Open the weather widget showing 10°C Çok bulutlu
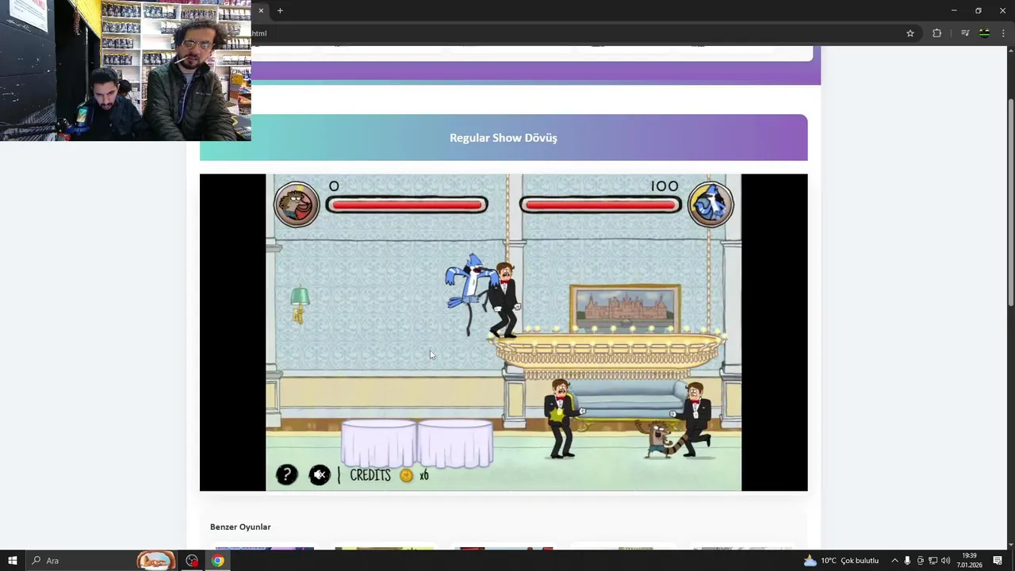Screen dimensions: 1015x571 point(841,561)
